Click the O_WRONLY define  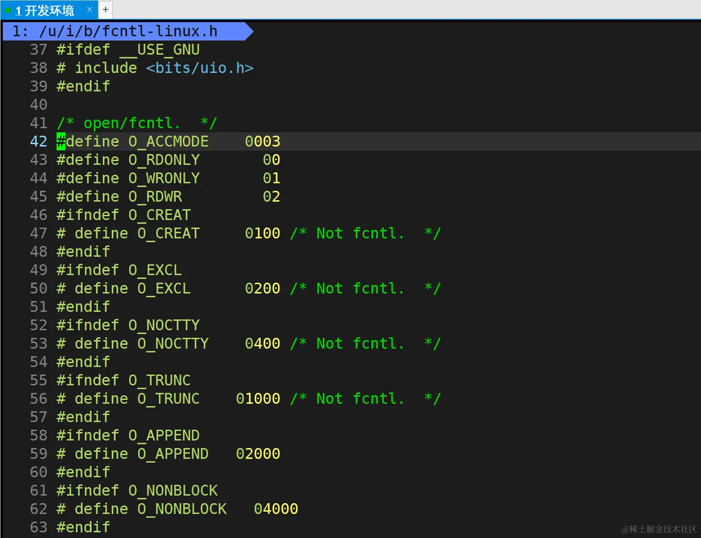pyautogui.click(x=128, y=178)
